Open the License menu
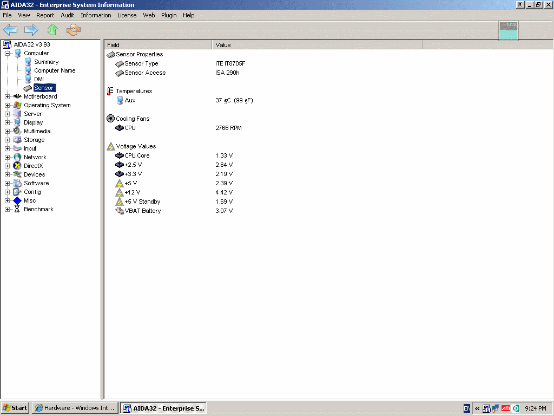The height and width of the screenshot is (416, 554). click(127, 15)
